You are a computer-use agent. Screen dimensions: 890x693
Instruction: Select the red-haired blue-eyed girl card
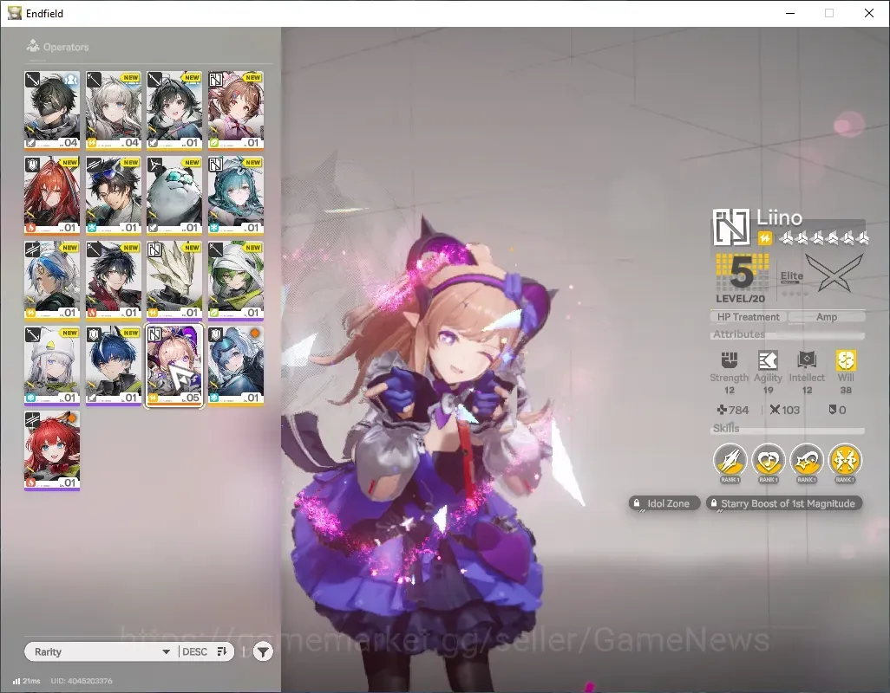pos(52,450)
